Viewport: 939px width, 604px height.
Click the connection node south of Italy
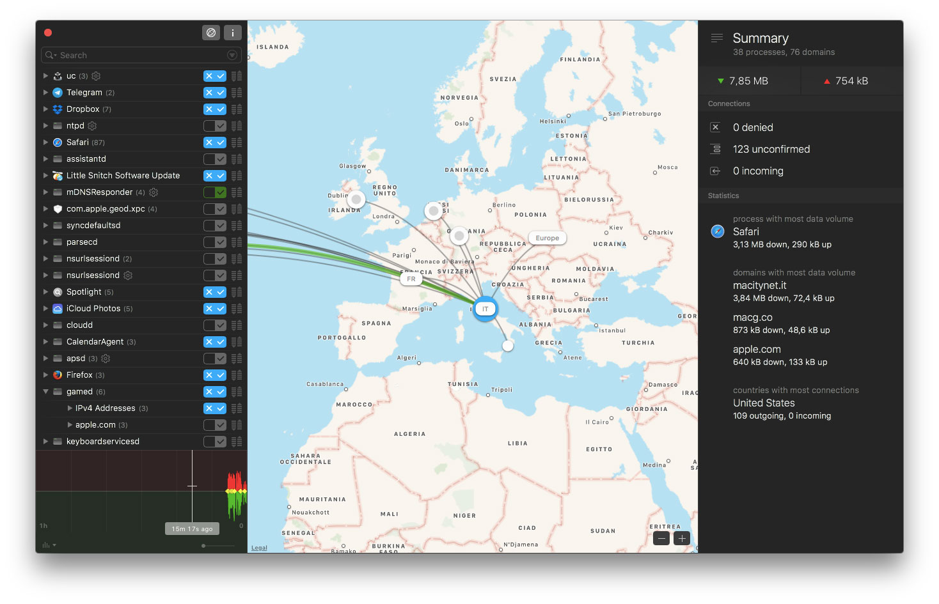click(508, 346)
